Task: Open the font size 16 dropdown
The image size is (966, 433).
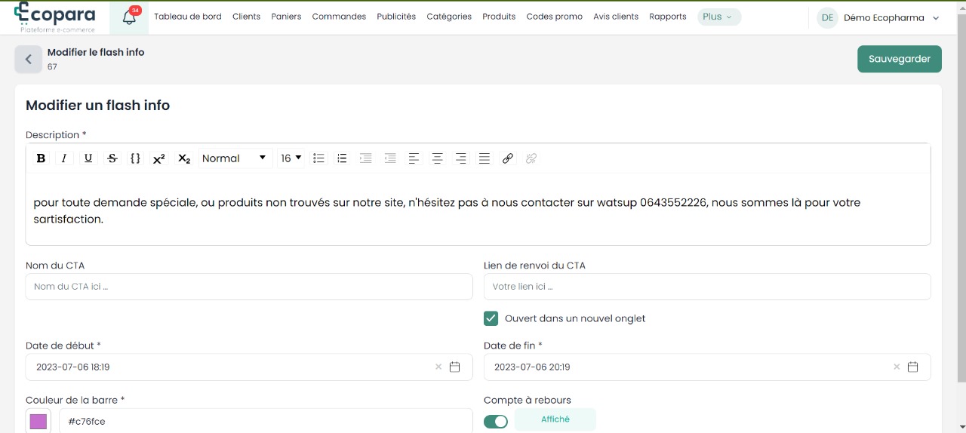Action: (291, 158)
